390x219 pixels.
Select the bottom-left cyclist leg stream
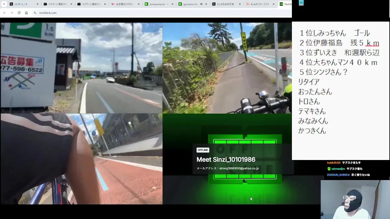[x=81, y=159]
